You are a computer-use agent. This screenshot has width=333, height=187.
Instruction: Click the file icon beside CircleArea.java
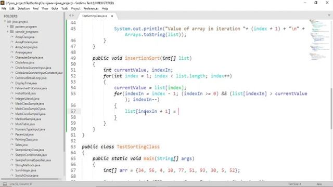click(12, 62)
